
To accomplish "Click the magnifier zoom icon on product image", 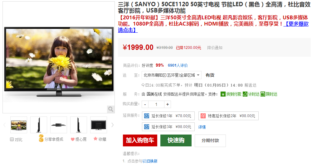I will pyautogui.click(x=111, y=109).
